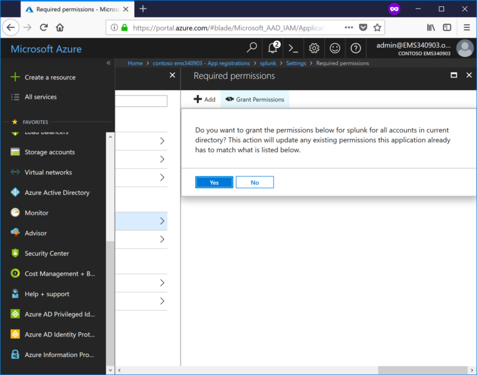Open the help question mark menu
The image size is (477, 375).
pos(355,48)
